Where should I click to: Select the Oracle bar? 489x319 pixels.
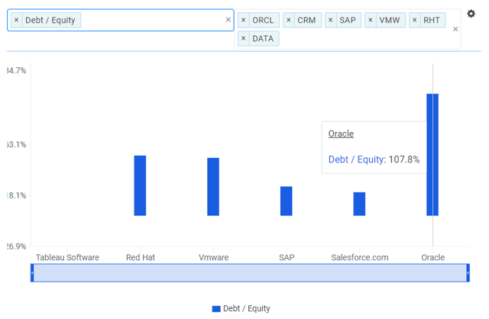[432, 154]
